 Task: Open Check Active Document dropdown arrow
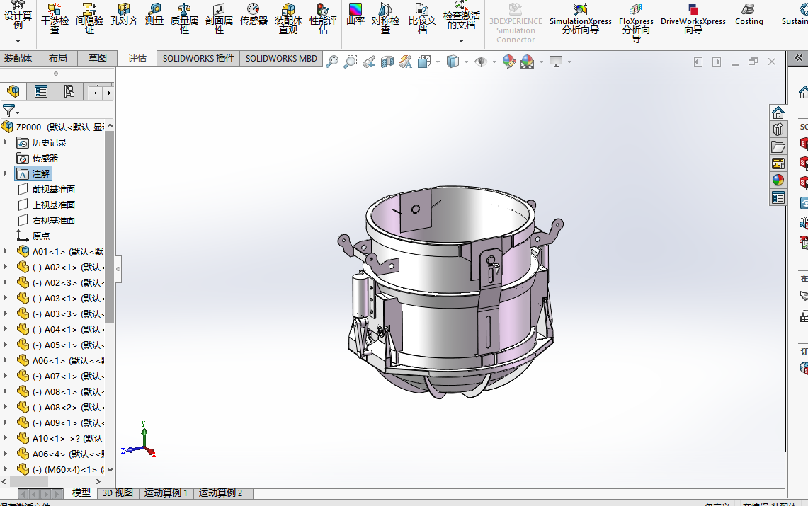tap(461, 41)
